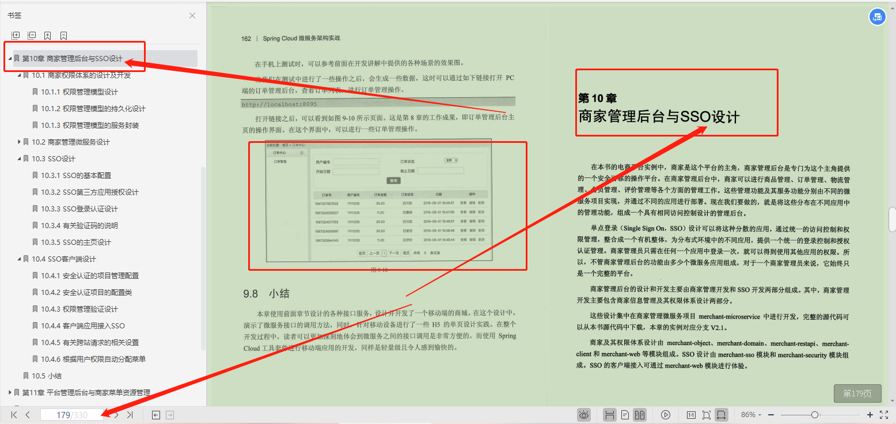Open bookmark 10.3.3 SSO登录认证设计

pyautogui.click(x=79, y=209)
